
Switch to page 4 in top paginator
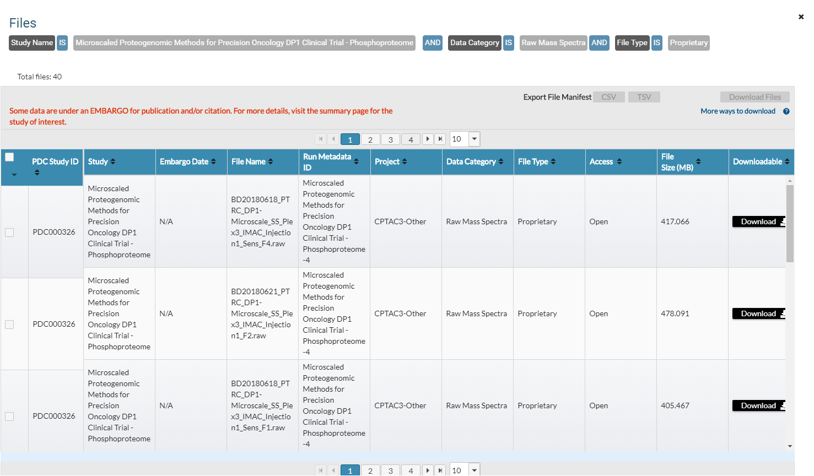(x=411, y=139)
